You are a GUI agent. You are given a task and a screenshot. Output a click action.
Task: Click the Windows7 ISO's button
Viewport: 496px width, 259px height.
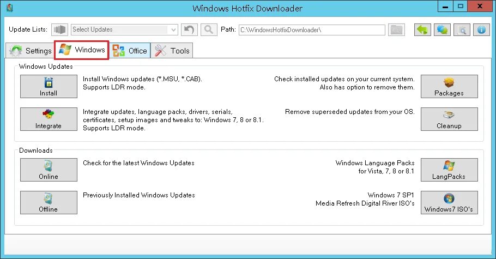pos(449,202)
